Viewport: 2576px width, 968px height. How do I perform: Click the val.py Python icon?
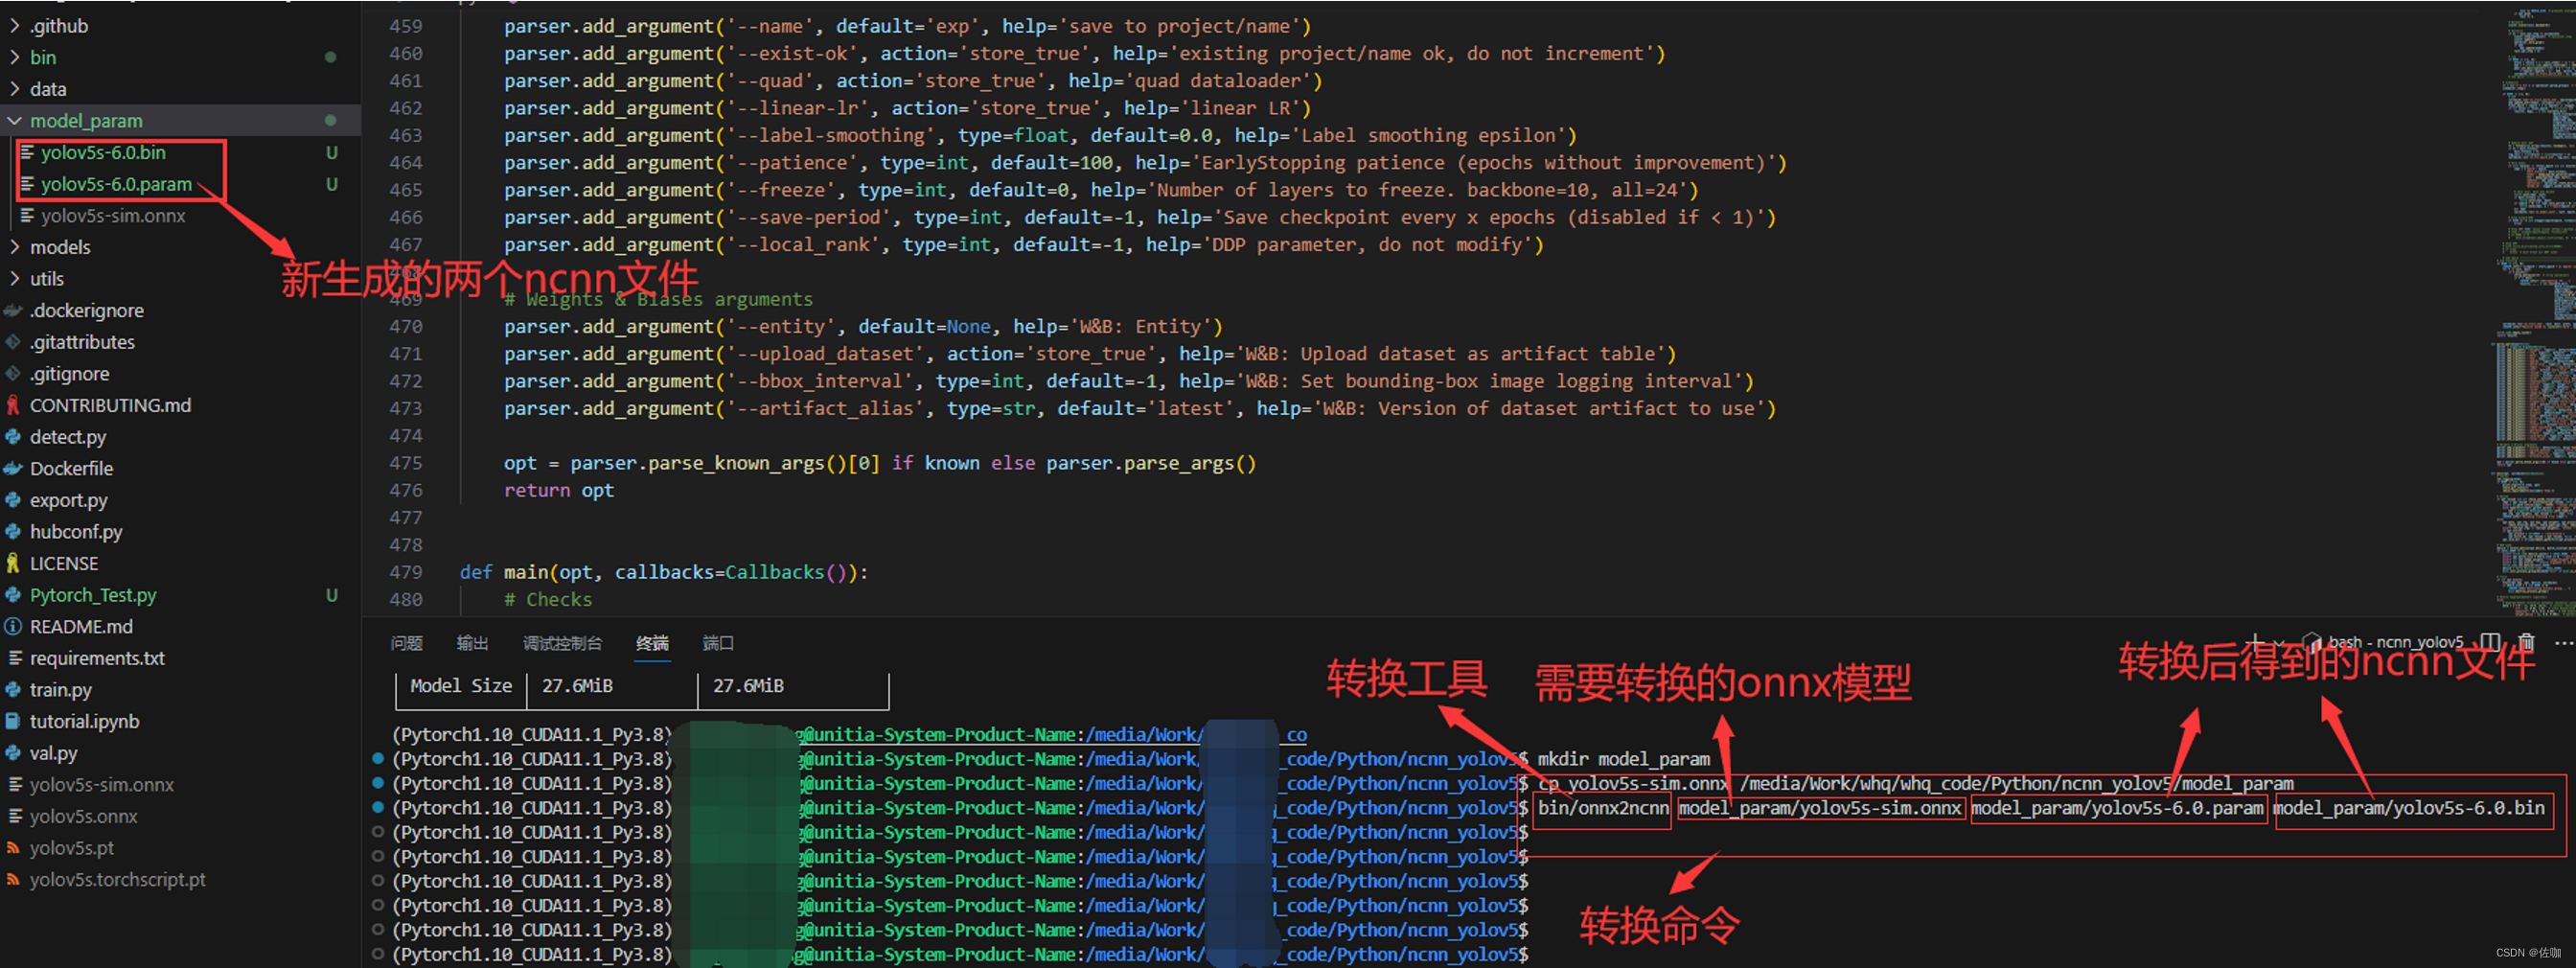click(13, 753)
